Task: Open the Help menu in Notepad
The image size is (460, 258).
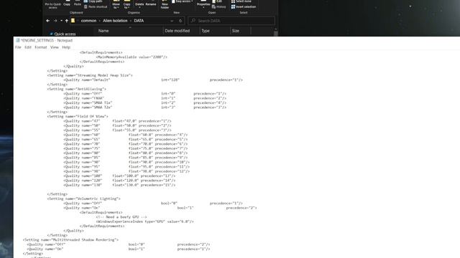Action: coord(66,47)
